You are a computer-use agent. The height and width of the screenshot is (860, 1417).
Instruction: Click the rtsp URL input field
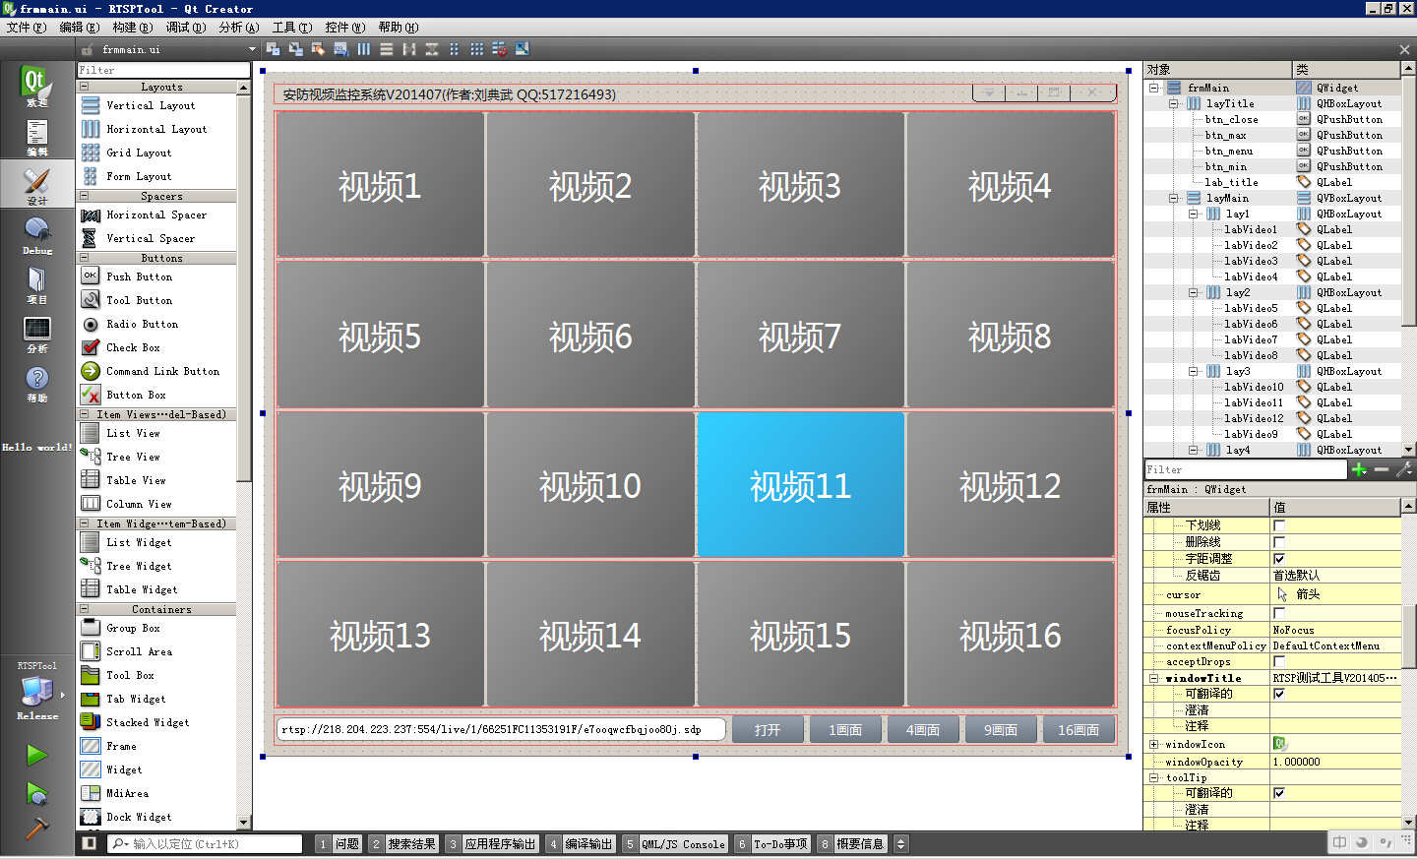[502, 729]
